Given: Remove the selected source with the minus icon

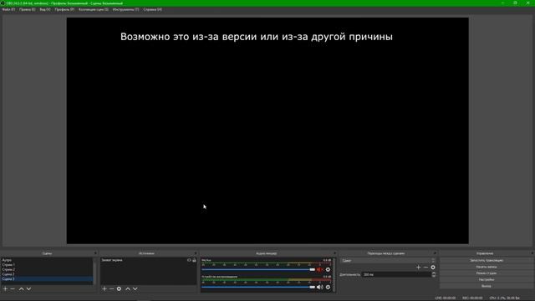Looking at the screenshot, I should [x=111, y=288].
